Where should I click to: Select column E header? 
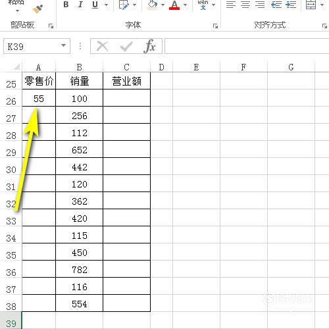(x=196, y=67)
